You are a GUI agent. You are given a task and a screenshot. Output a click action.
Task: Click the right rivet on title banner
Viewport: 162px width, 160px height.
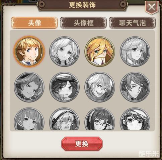[123, 4]
